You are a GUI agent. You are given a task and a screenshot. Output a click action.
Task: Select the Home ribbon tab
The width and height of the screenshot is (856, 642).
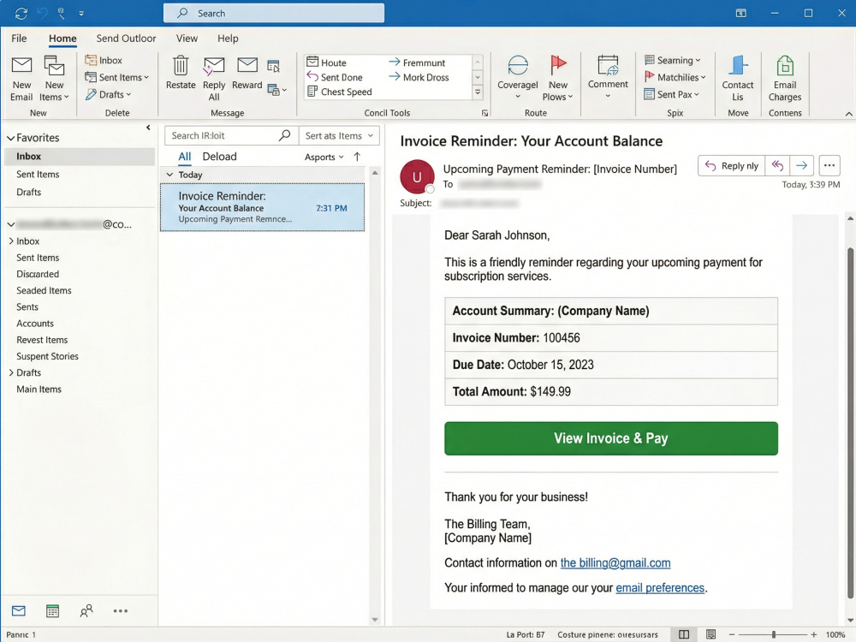(x=62, y=39)
